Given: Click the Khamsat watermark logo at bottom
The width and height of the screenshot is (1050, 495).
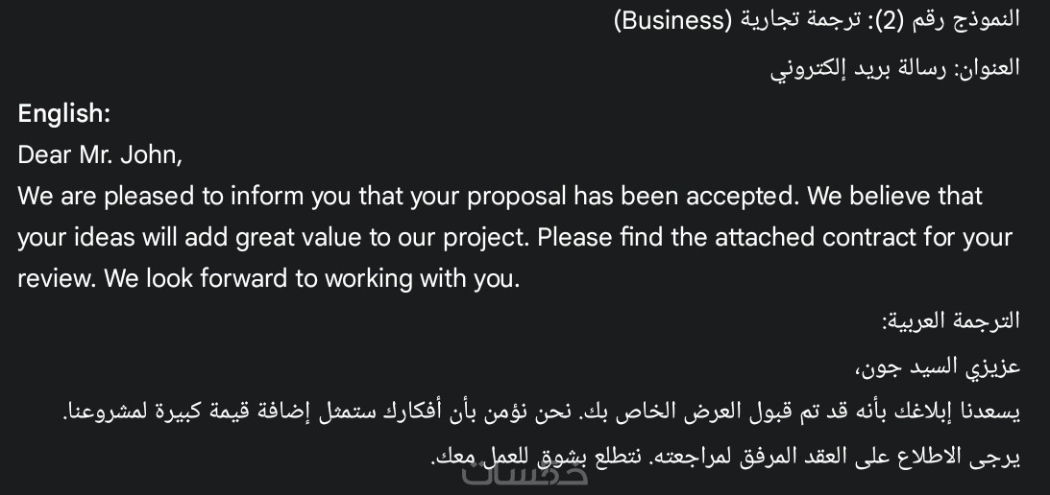Looking at the screenshot, I should 525,474.
